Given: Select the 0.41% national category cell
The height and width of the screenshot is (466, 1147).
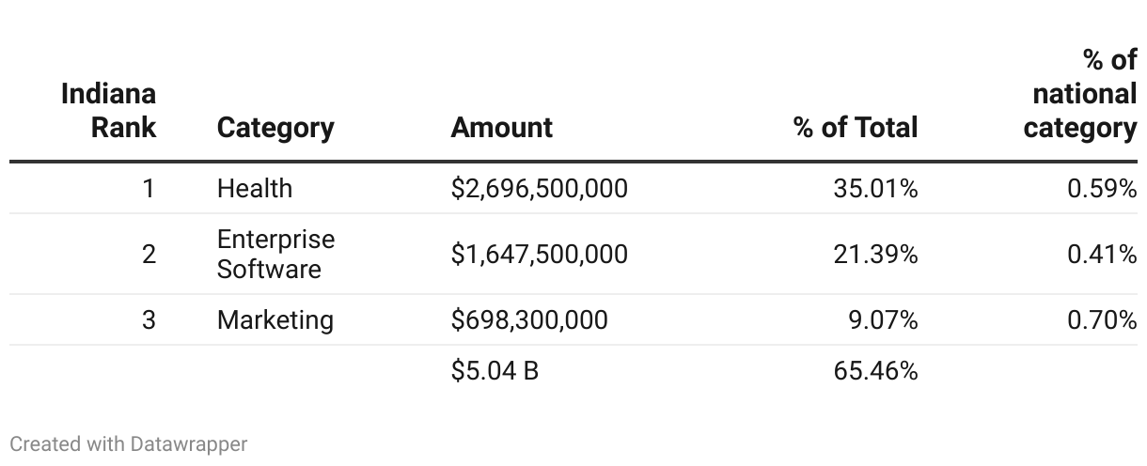Looking at the screenshot, I should [1102, 255].
